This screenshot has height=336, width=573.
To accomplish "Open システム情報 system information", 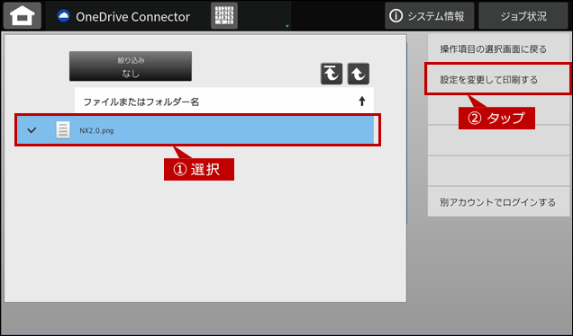I will 430,15.
